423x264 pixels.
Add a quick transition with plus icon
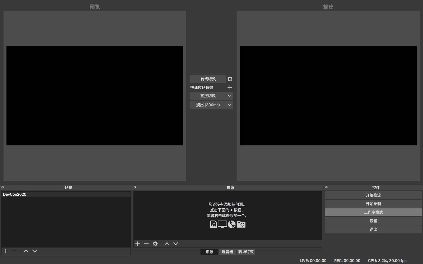[230, 87]
